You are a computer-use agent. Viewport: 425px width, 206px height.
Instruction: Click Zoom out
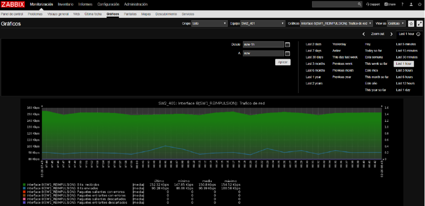[378, 34]
